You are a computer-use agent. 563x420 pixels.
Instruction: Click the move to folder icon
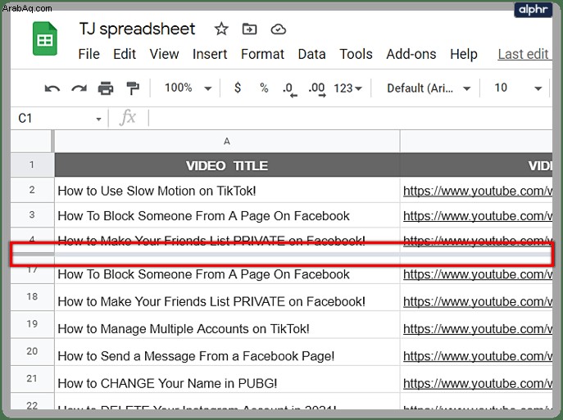pyautogui.click(x=249, y=29)
